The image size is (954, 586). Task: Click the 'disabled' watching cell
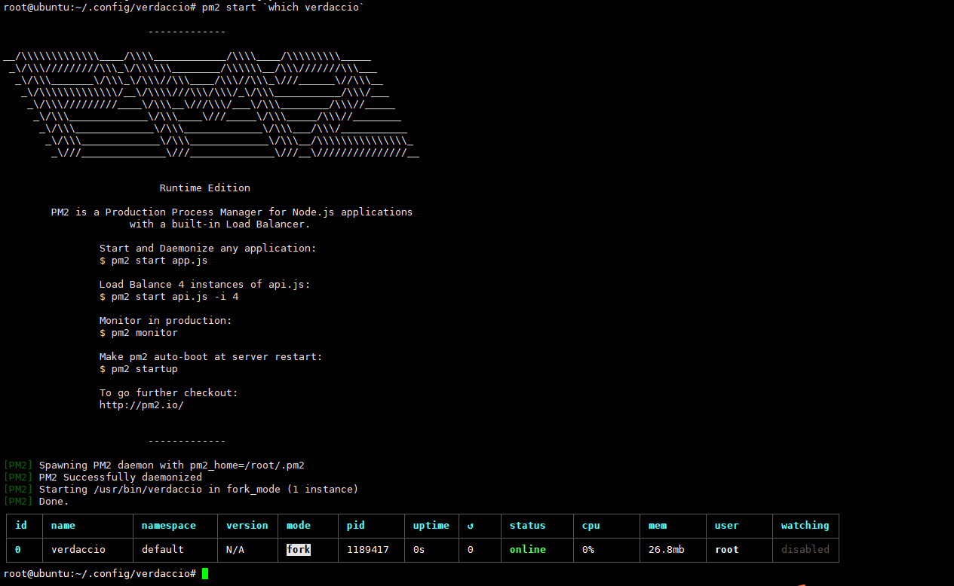click(x=805, y=550)
